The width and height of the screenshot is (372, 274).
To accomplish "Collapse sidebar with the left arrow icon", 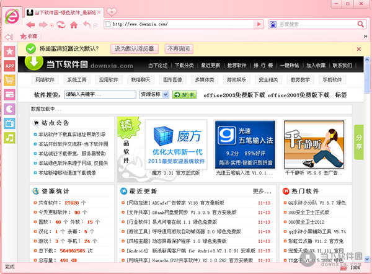I will (x=9, y=37).
